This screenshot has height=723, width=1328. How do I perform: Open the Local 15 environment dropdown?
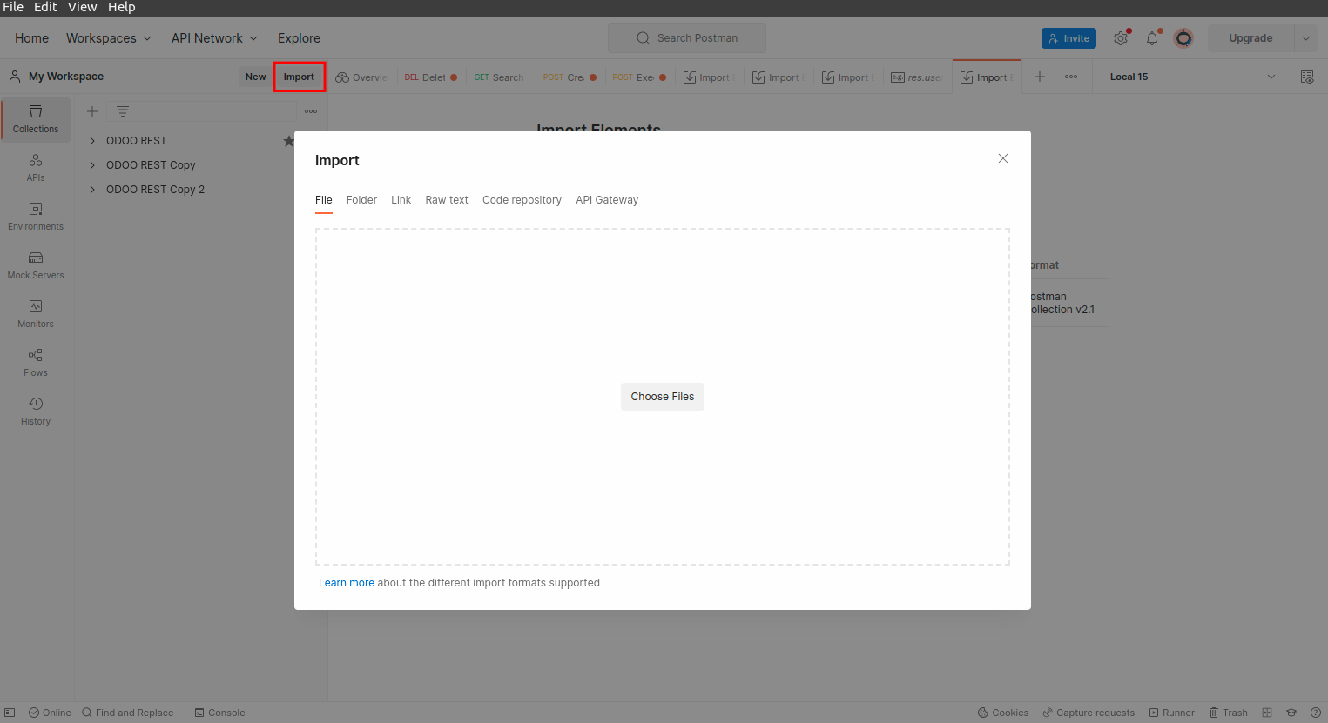pos(1191,77)
